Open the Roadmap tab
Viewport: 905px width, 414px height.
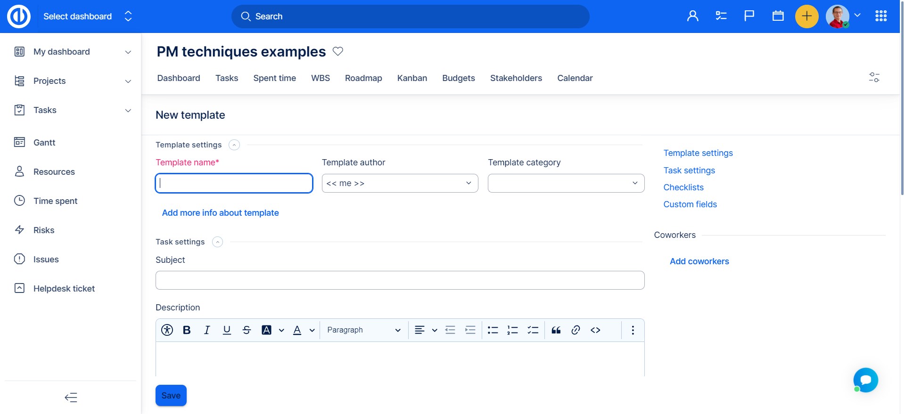[363, 78]
